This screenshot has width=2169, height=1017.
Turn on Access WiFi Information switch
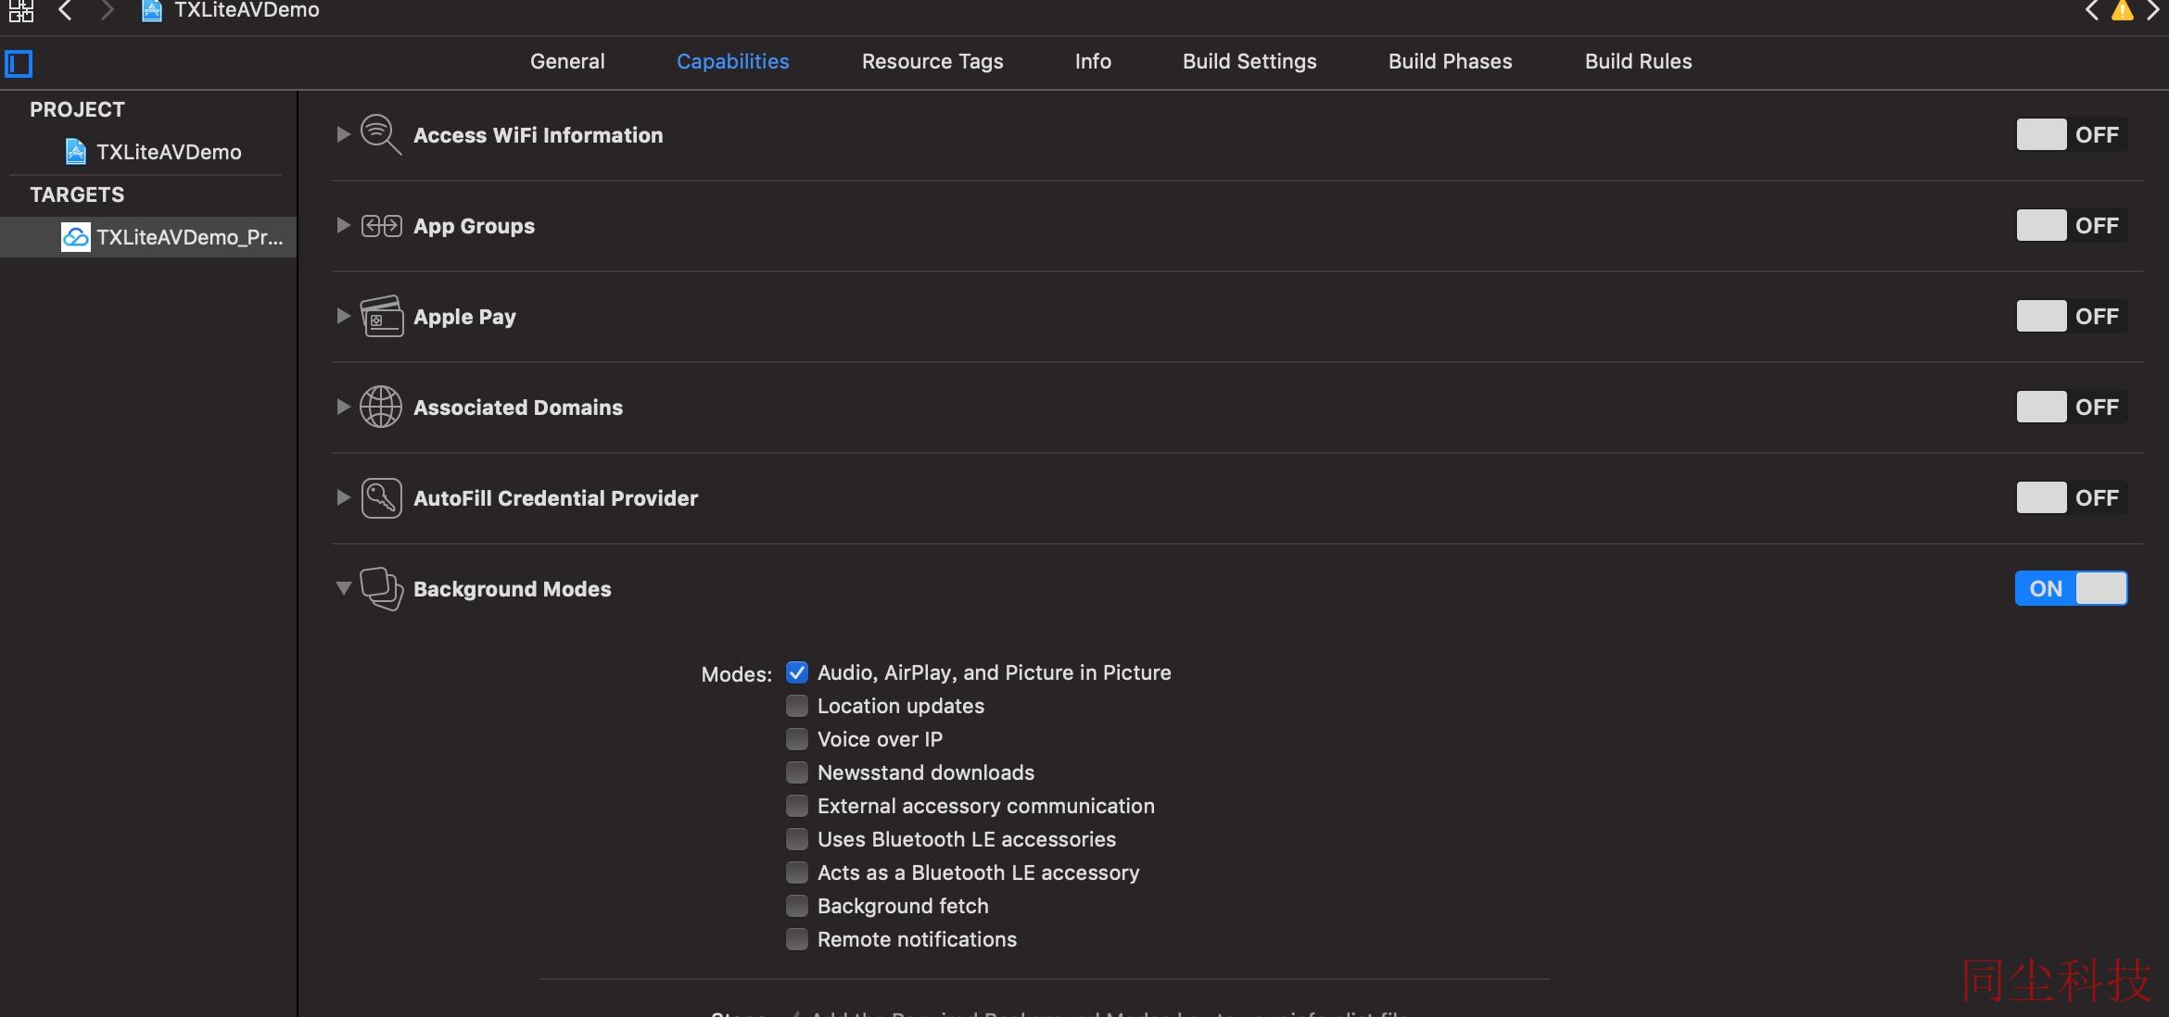tap(2071, 135)
